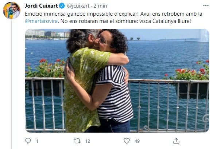The height and width of the screenshot is (149, 213).
Task: Click the fountain in the photo corner
Action: click(x=204, y=35)
